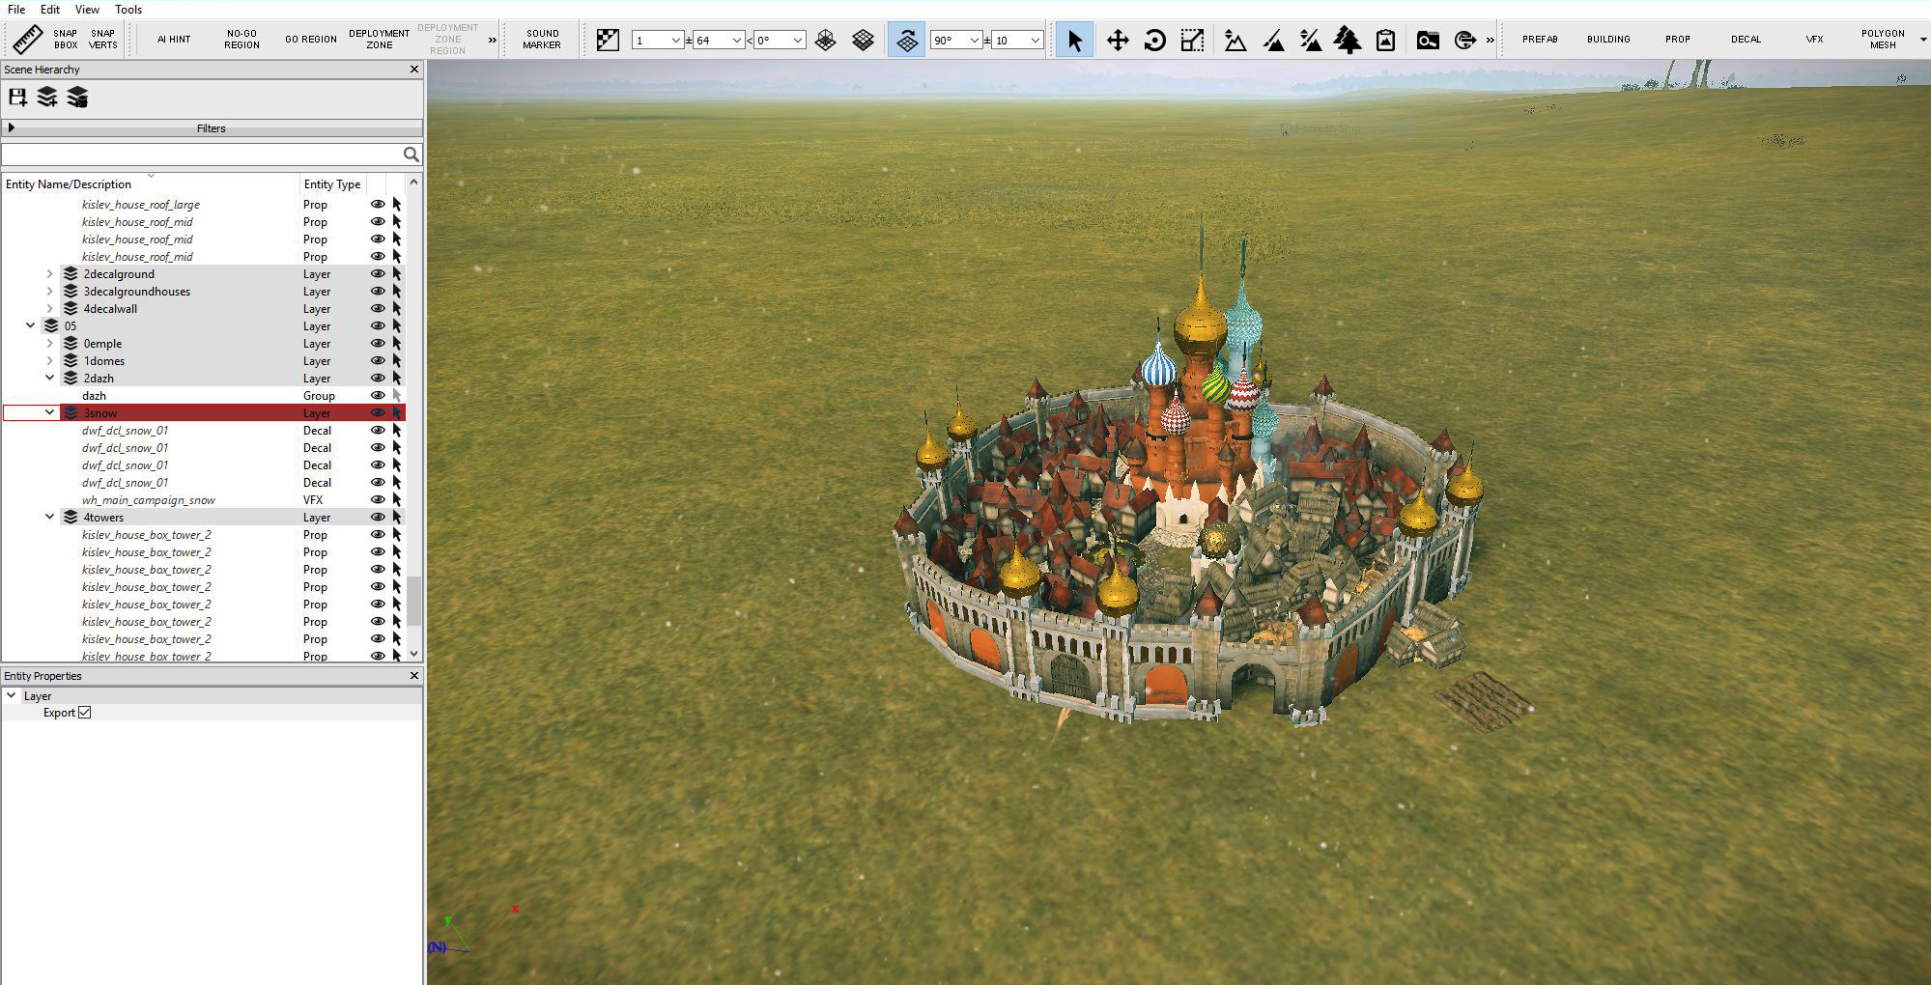Screen dimensions: 1931x985
Task: Activate the Select arrow tool
Action: pos(1074,40)
